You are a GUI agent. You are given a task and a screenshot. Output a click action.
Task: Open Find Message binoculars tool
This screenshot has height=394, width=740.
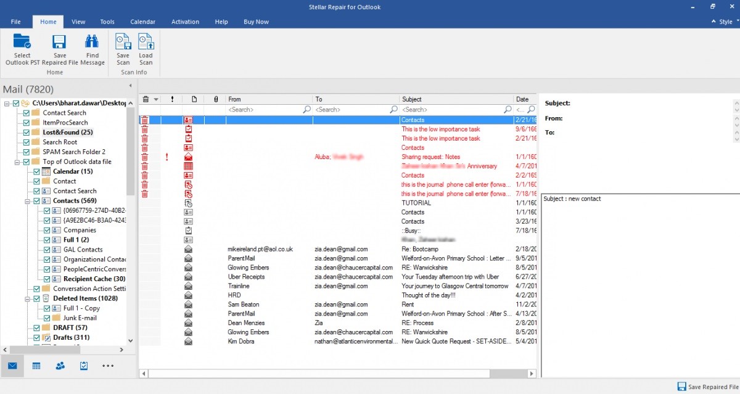click(92, 42)
